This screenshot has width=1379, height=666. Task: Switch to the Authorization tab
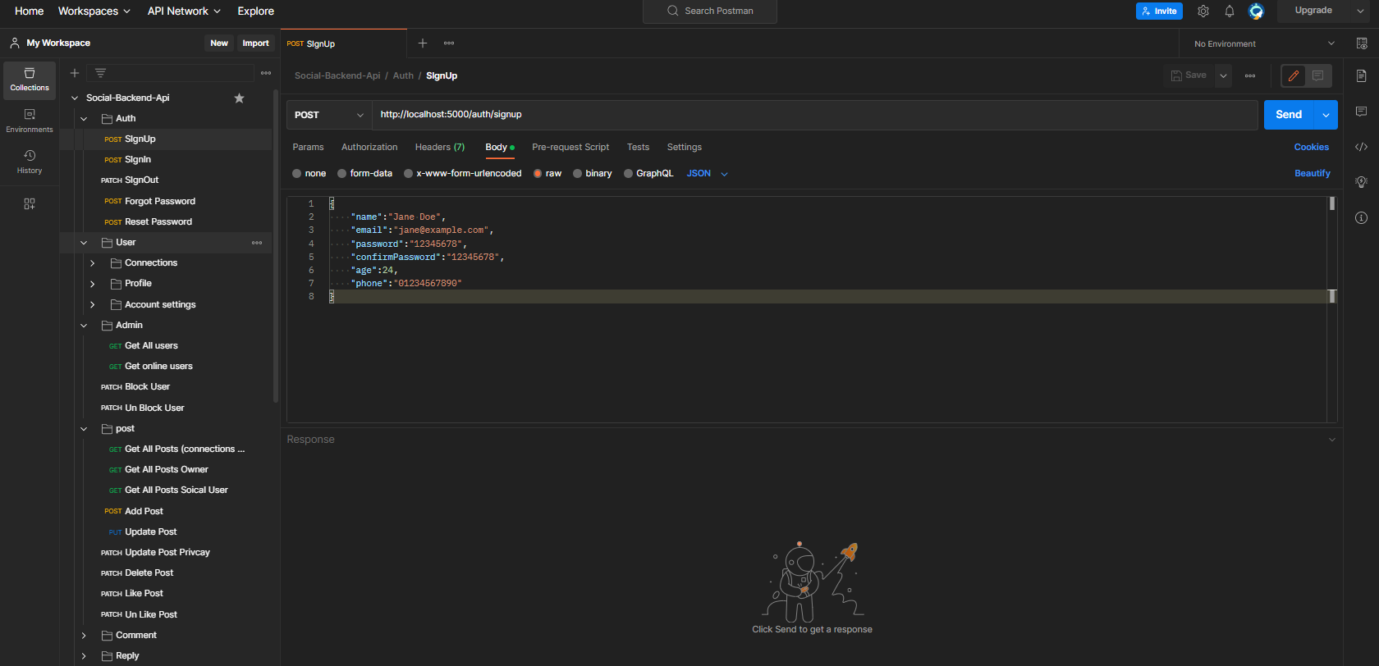coord(369,148)
